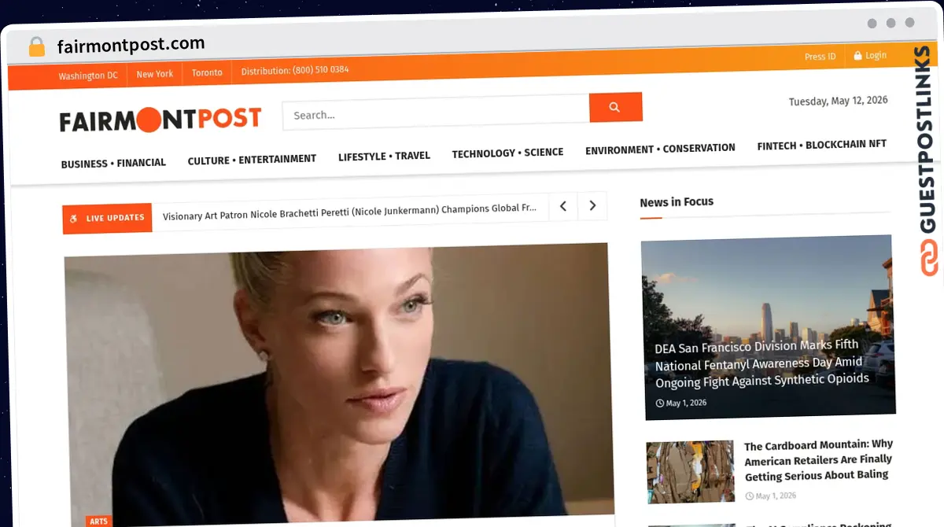The image size is (944, 527).
Task: Open the San Francisco skyline article image
Action: point(768,326)
